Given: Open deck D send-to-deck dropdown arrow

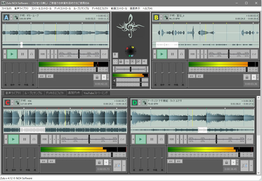Looking at the screenshot, I should (x=251, y=166).
